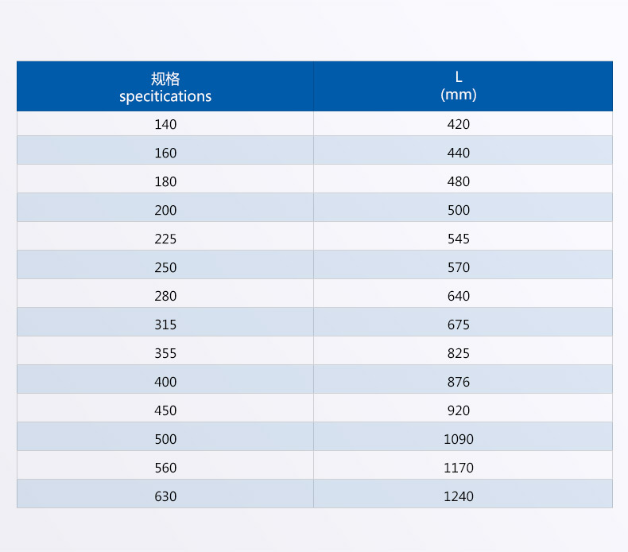Screen dimensions: 628x552
Task: Click the length value 480
Action: click(x=459, y=181)
